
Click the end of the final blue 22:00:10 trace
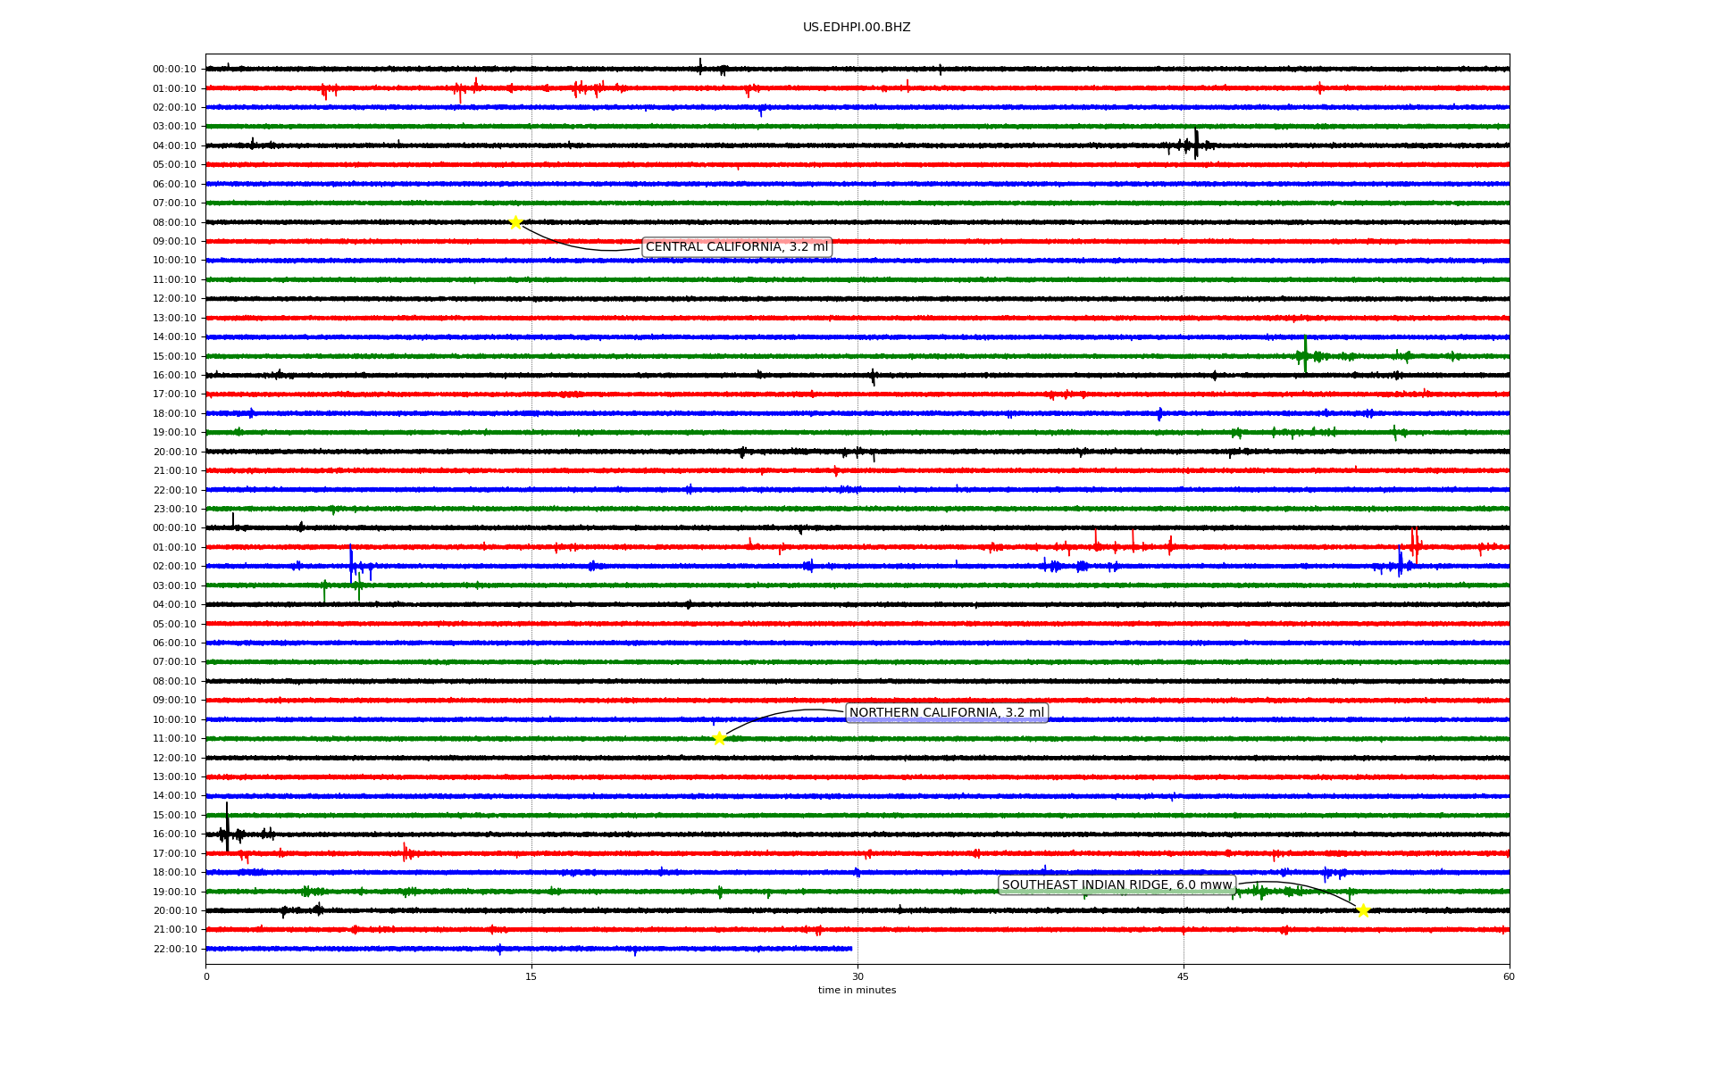point(850,949)
